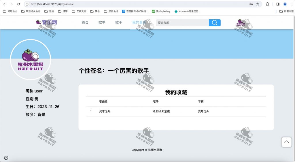Open saved passwords key icon
Screen dimensions: 295x162
coord(251,4)
